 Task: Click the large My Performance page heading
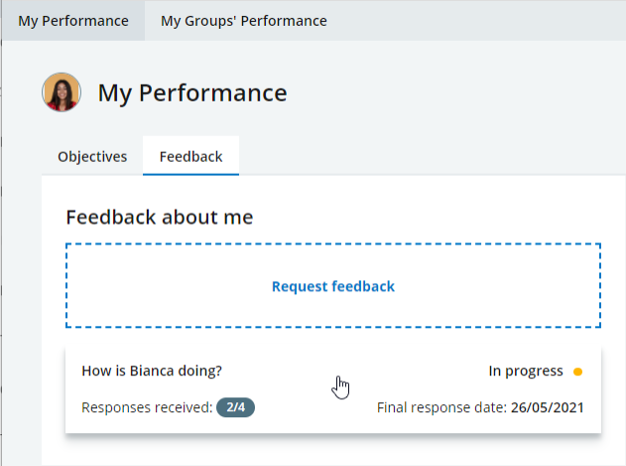point(191,93)
